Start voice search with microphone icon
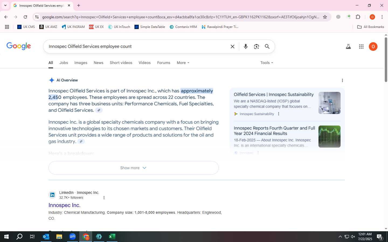The image size is (388, 242). tap(246, 47)
